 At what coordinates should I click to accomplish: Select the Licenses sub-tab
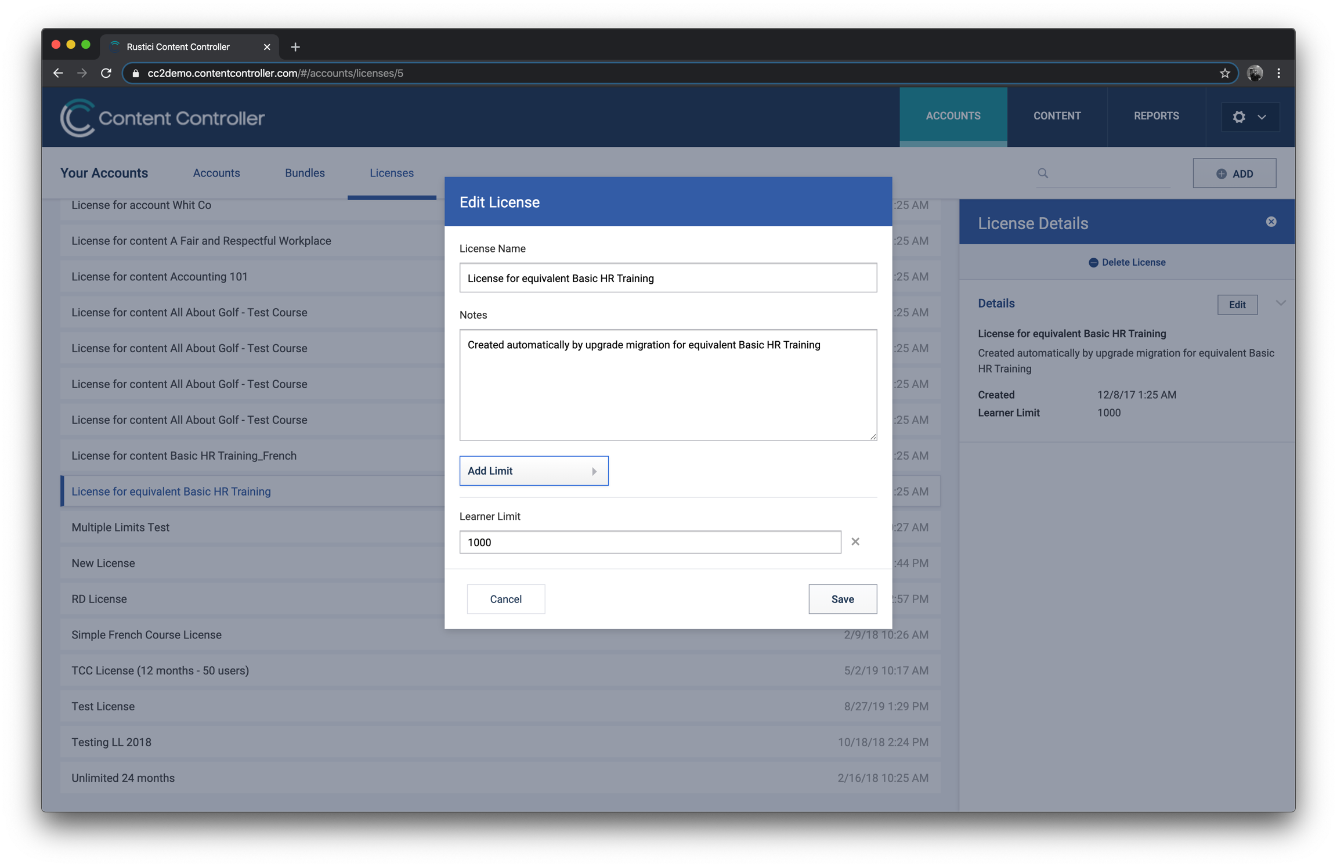pyautogui.click(x=392, y=173)
